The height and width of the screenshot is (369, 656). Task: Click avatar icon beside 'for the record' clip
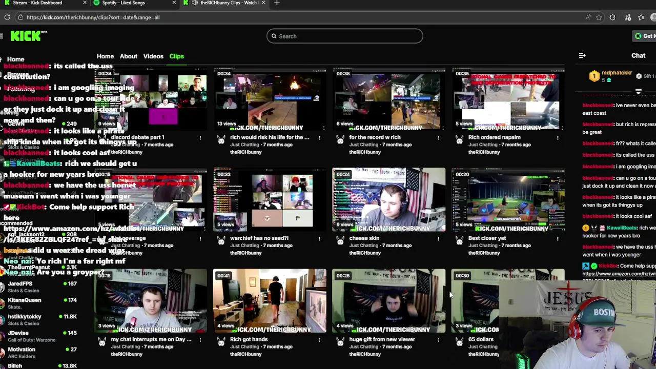pyautogui.click(x=340, y=139)
